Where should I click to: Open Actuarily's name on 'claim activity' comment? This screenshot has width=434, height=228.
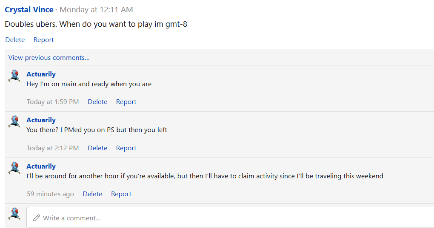coord(41,166)
